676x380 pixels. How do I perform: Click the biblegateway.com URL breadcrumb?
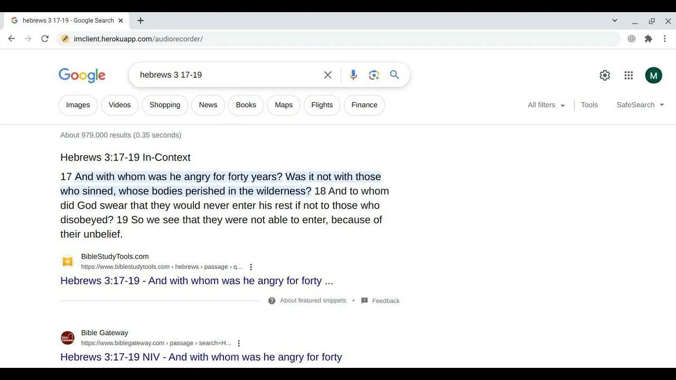(156, 343)
